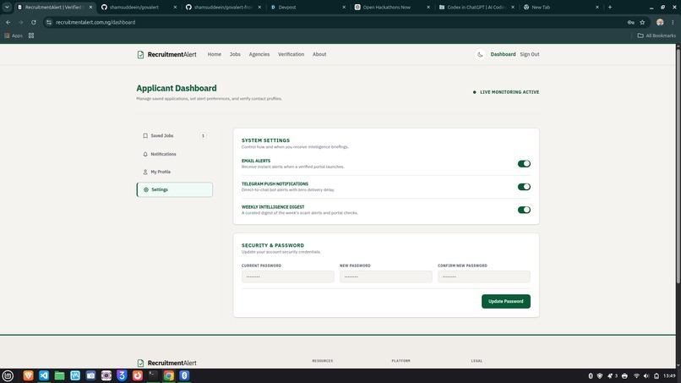The width and height of the screenshot is (681, 383).
Task: Click the Dashboard link in header
Action: coord(503,54)
